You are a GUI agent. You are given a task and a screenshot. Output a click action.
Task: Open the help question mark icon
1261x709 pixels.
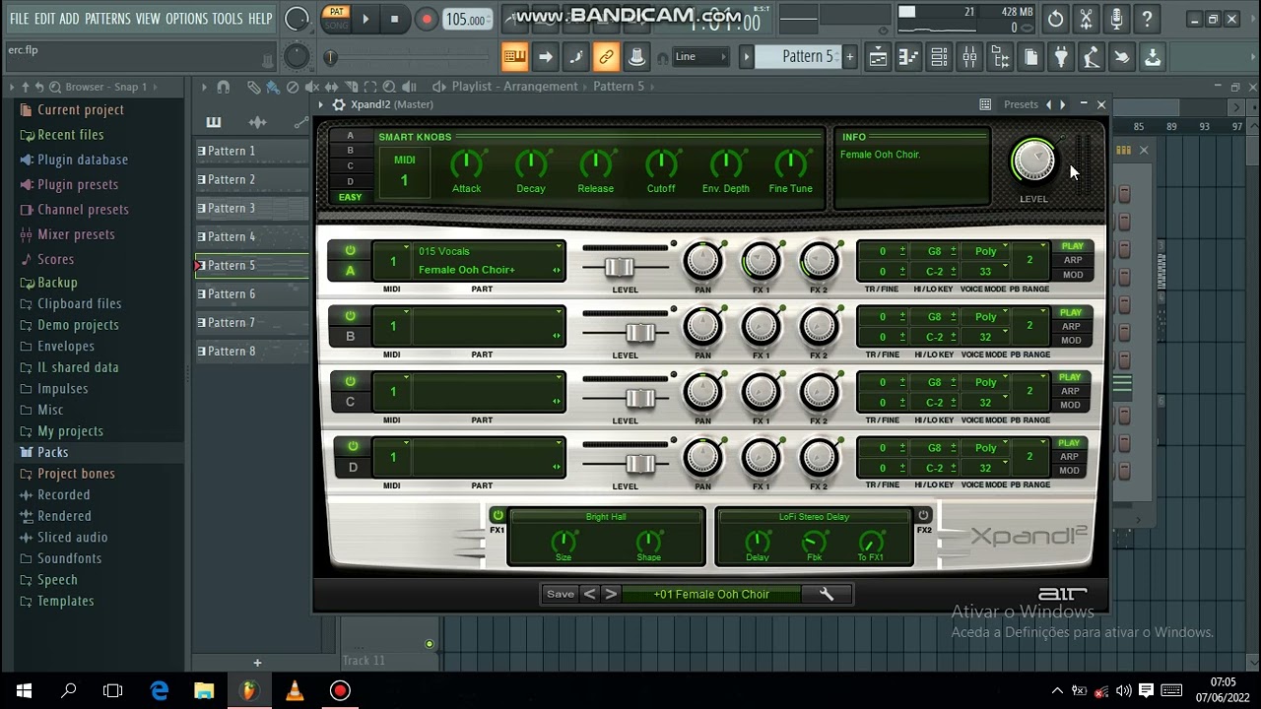[x=1147, y=19]
